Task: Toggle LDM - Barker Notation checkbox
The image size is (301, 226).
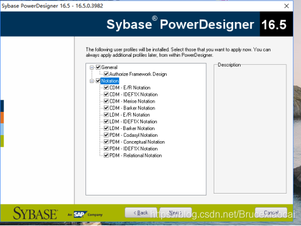Action: 106,128
